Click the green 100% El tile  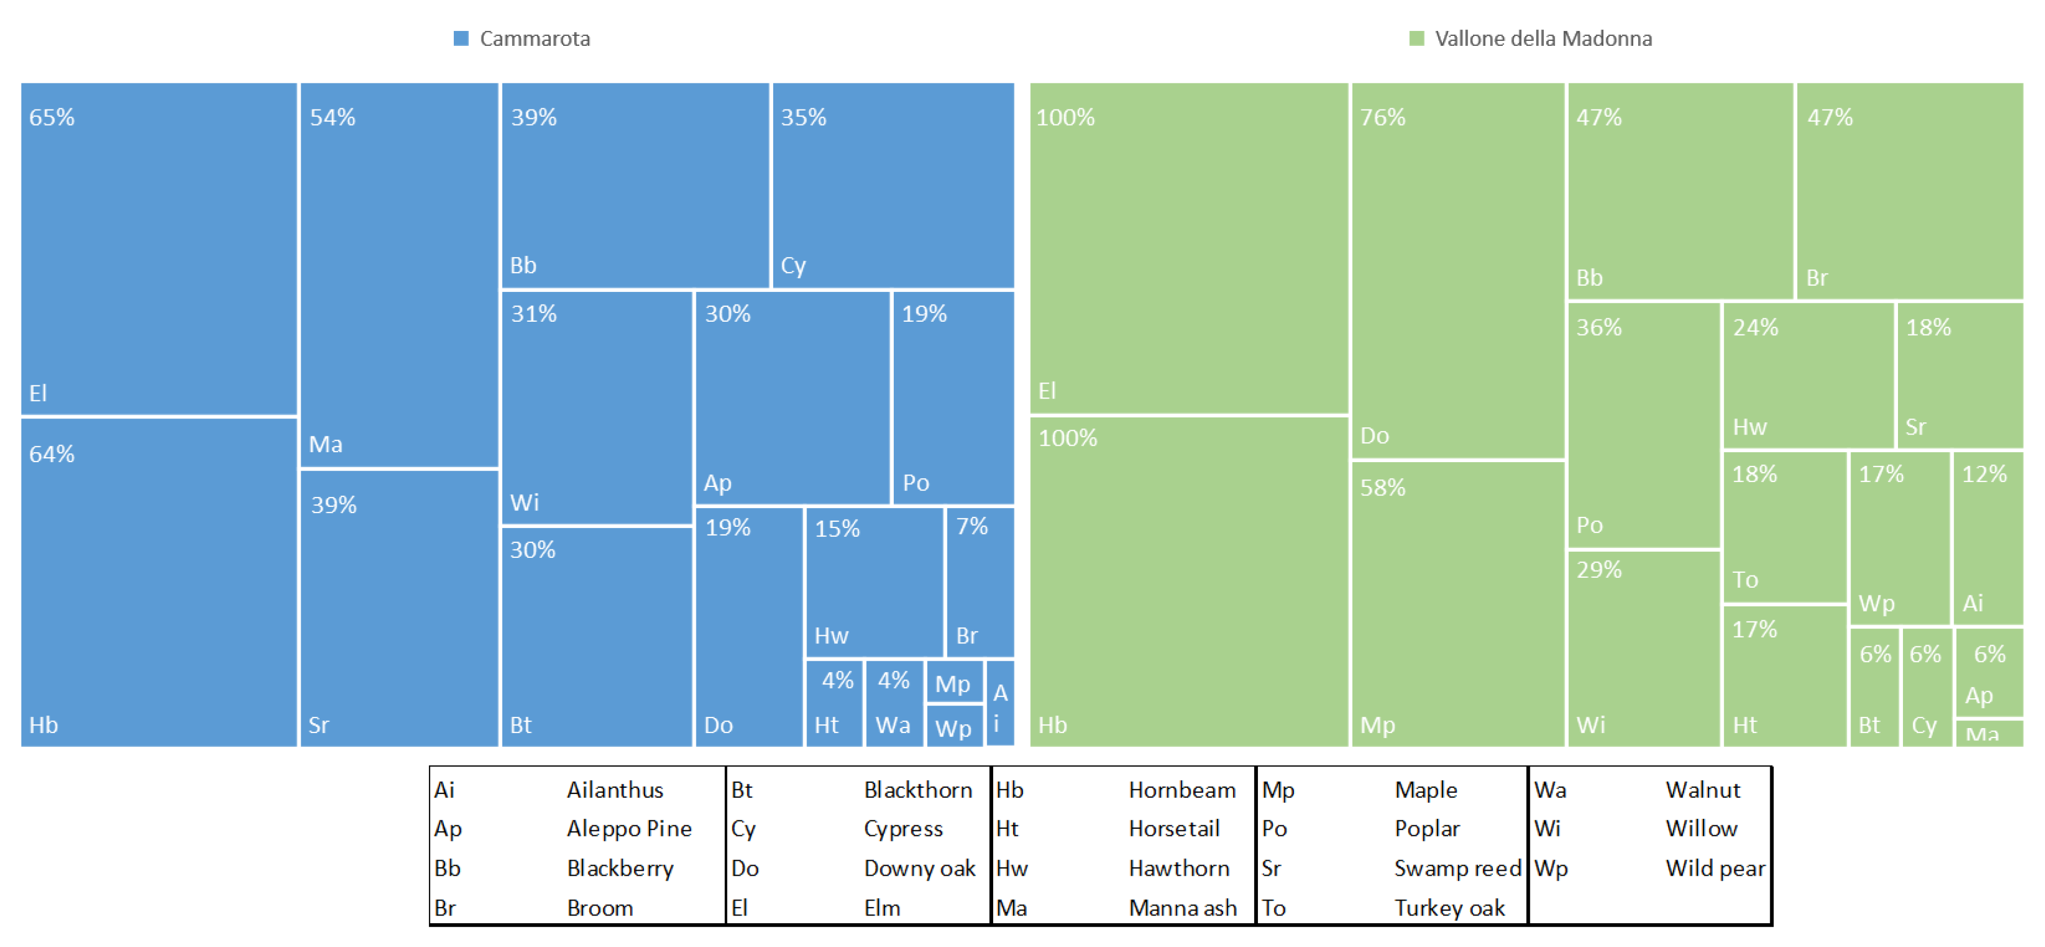tap(1188, 248)
